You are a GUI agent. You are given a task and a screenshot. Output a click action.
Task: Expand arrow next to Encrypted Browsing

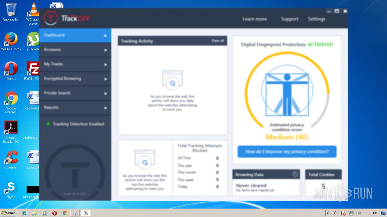(x=106, y=79)
